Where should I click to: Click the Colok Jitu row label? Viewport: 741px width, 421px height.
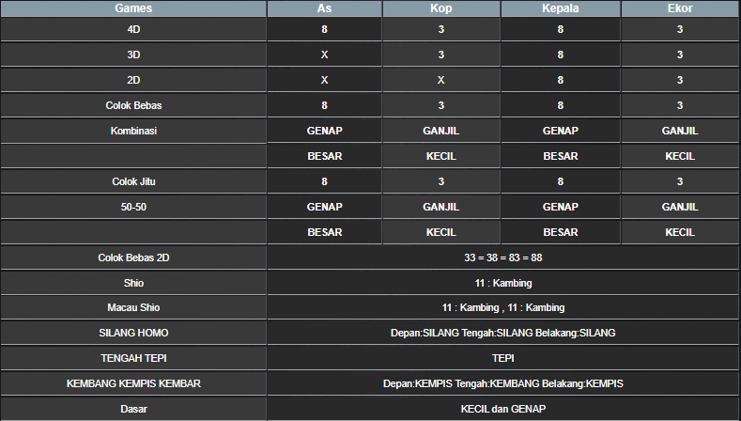pyautogui.click(x=133, y=181)
